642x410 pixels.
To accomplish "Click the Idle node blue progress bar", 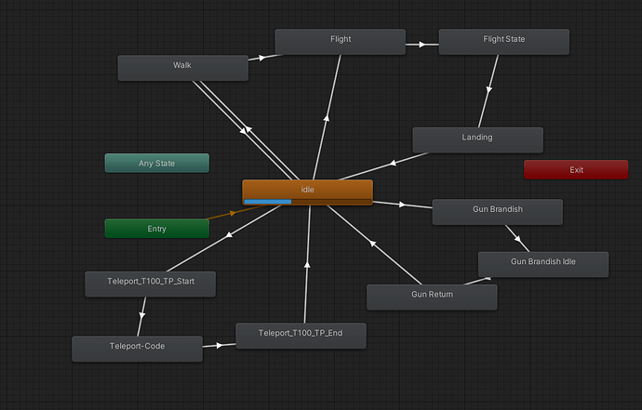I will click(x=268, y=202).
